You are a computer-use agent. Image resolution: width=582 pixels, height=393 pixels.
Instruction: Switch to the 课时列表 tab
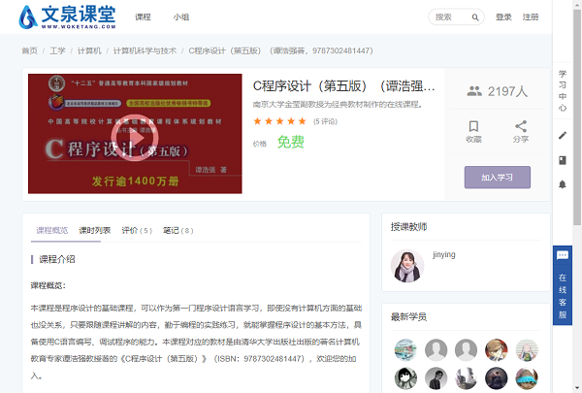94,230
